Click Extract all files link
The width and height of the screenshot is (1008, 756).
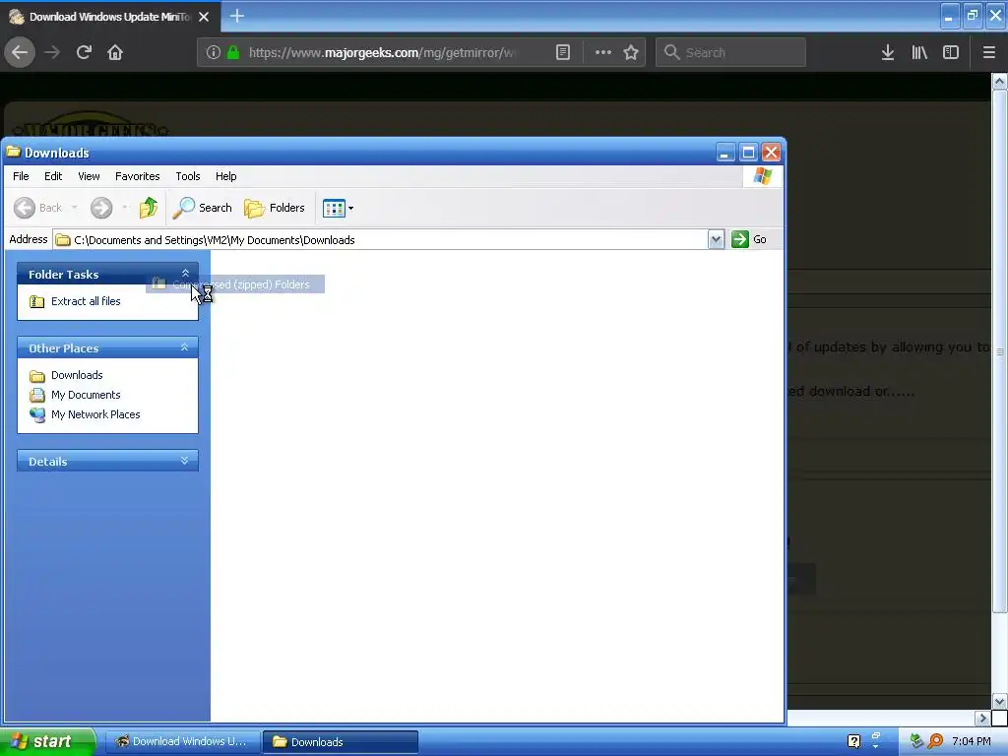point(86,301)
